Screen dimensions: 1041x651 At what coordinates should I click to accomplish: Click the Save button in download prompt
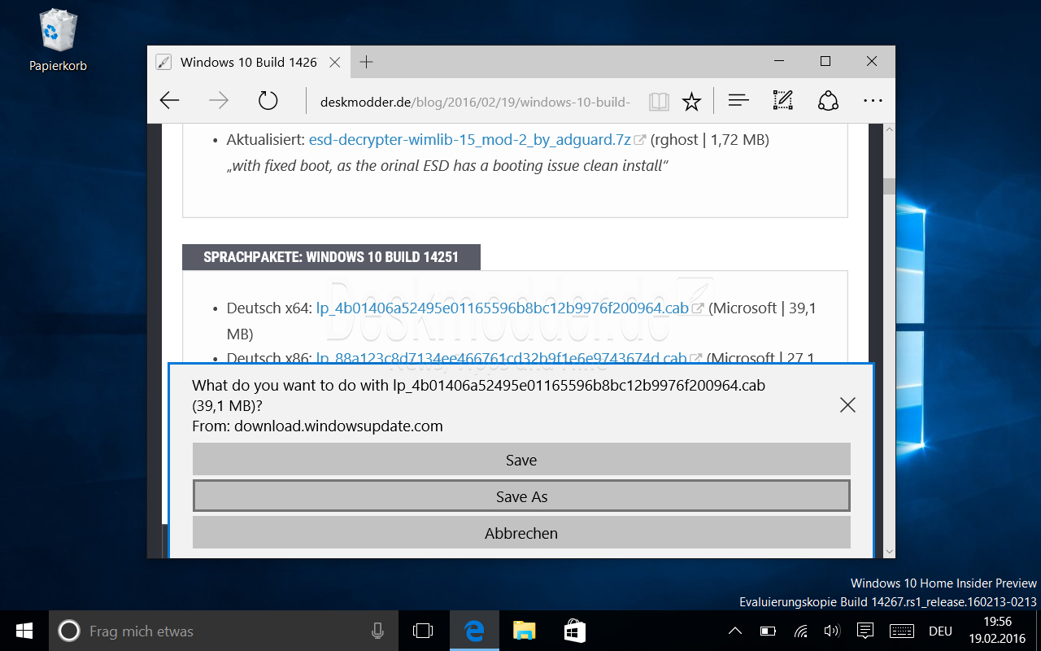[521, 460]
